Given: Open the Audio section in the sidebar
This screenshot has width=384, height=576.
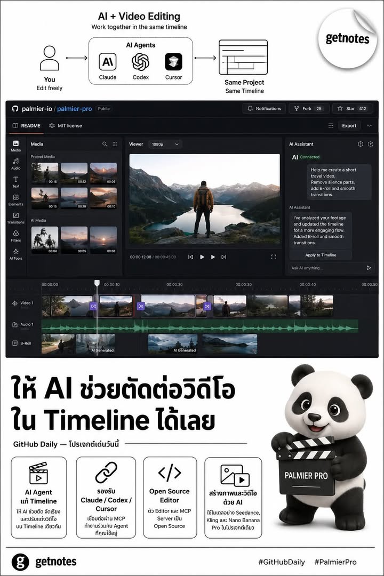Looking at the screenshot, I should 16,164.
